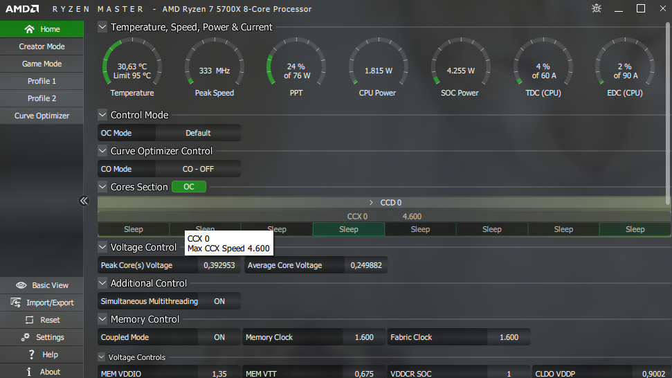Click Memory Clock value 1.600
The image size is (672, 378).
click(x=364, y=337)
